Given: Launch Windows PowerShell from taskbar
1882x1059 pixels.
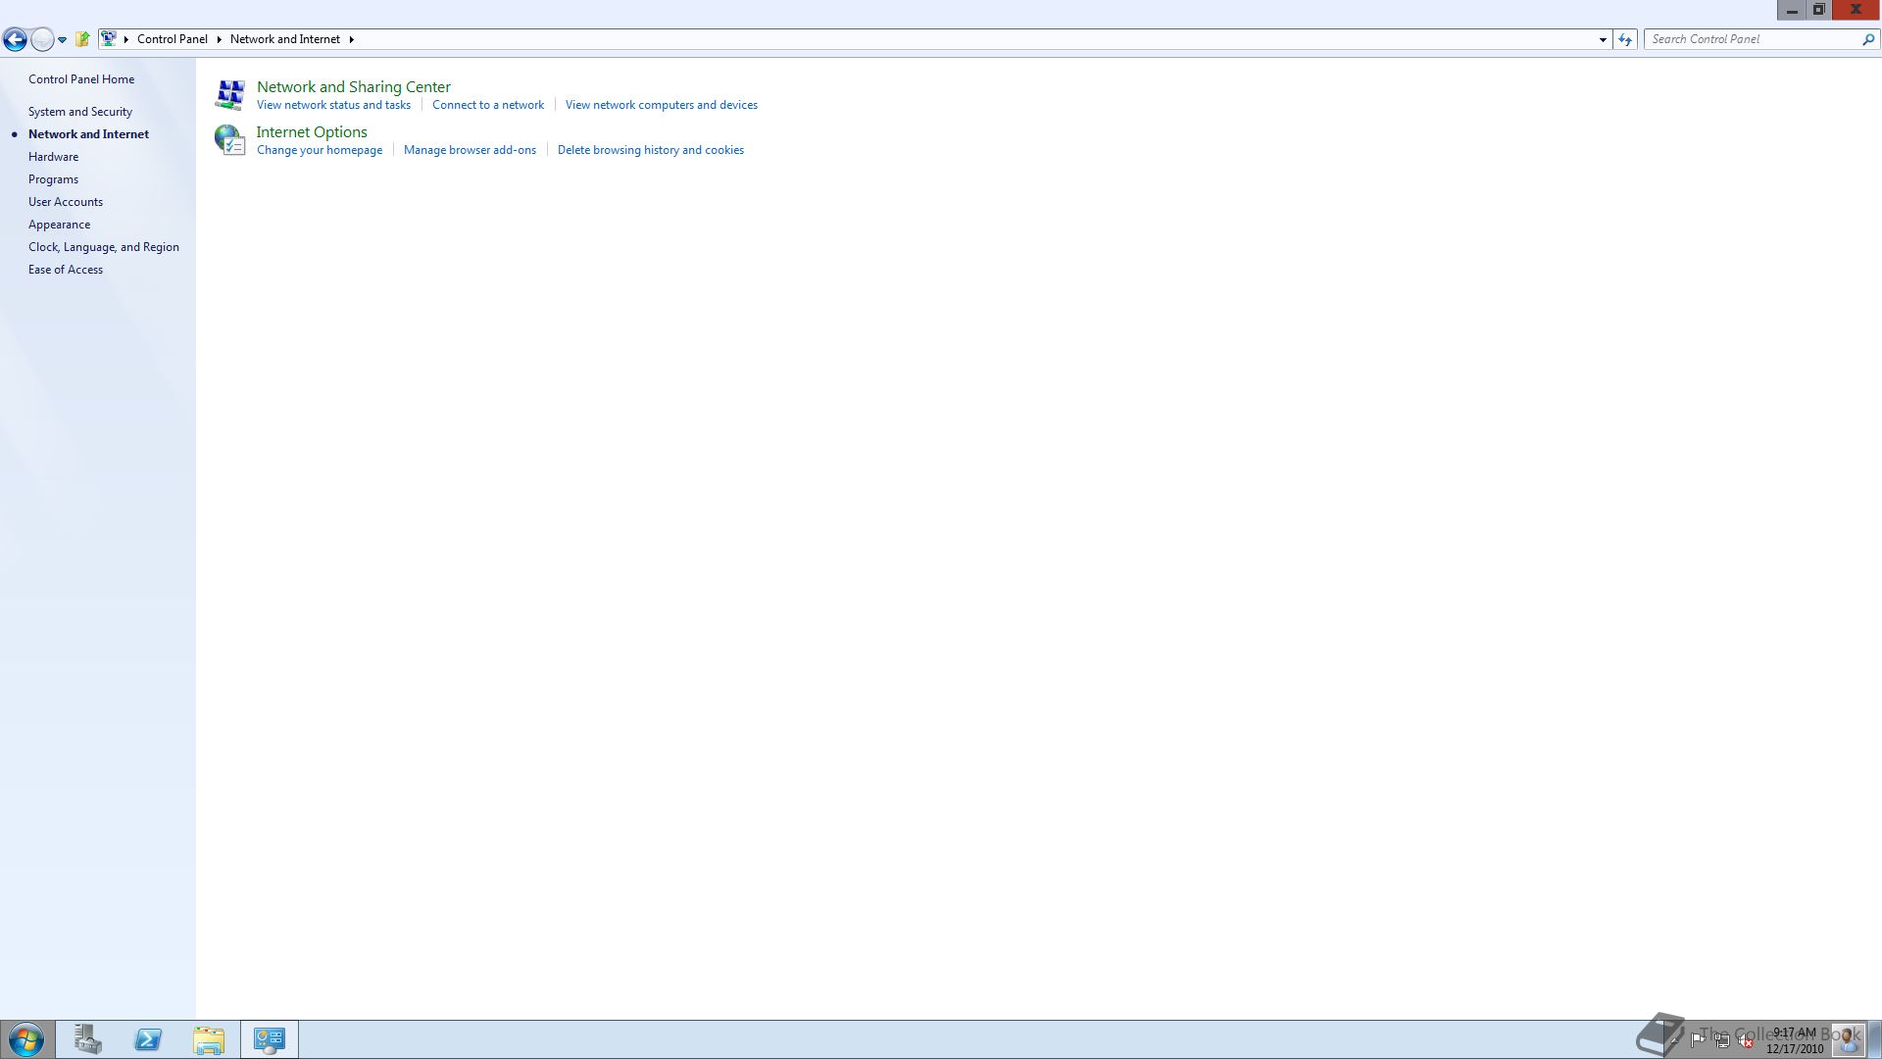Looking at the screenshot, I should pyautogui.click(x=148, y=1039).
